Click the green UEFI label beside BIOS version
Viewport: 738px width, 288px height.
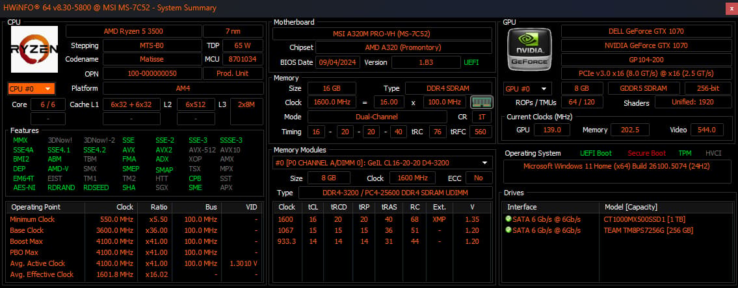472,62
